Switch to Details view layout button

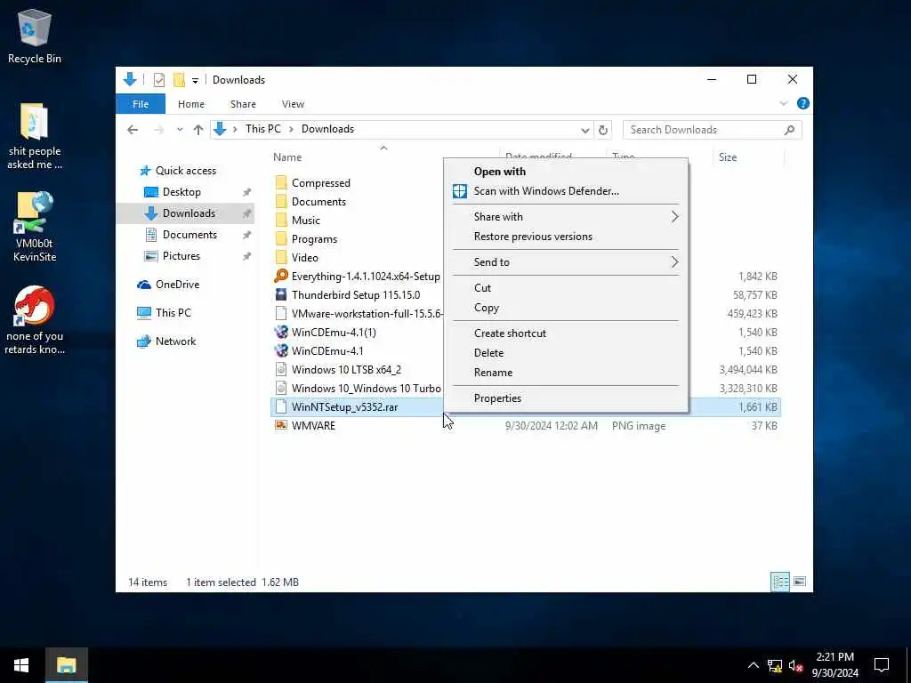pyautogui.click(x=779, y=582)
